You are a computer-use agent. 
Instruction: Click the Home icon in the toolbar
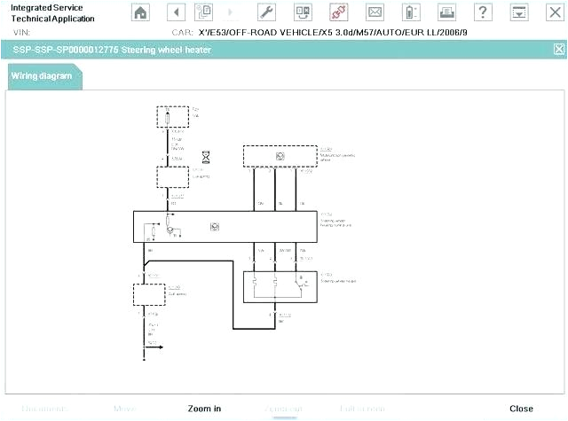point(140,12)
